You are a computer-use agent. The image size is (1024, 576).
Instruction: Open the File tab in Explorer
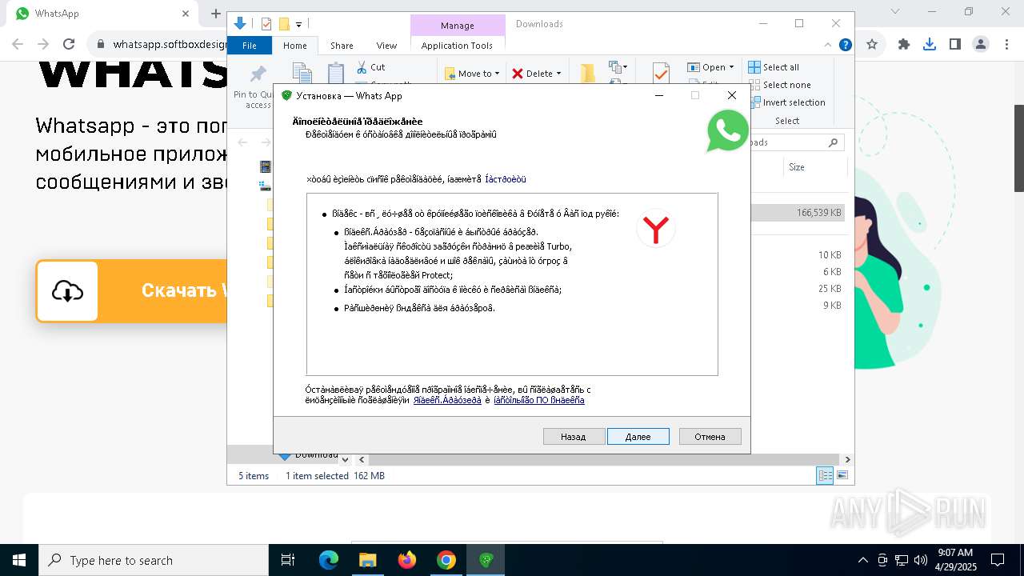click(250, 46)
